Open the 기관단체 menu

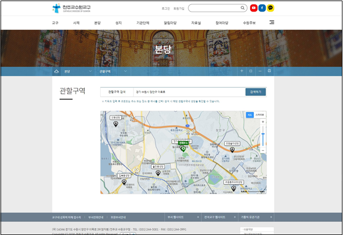click(x=143, y=23)
